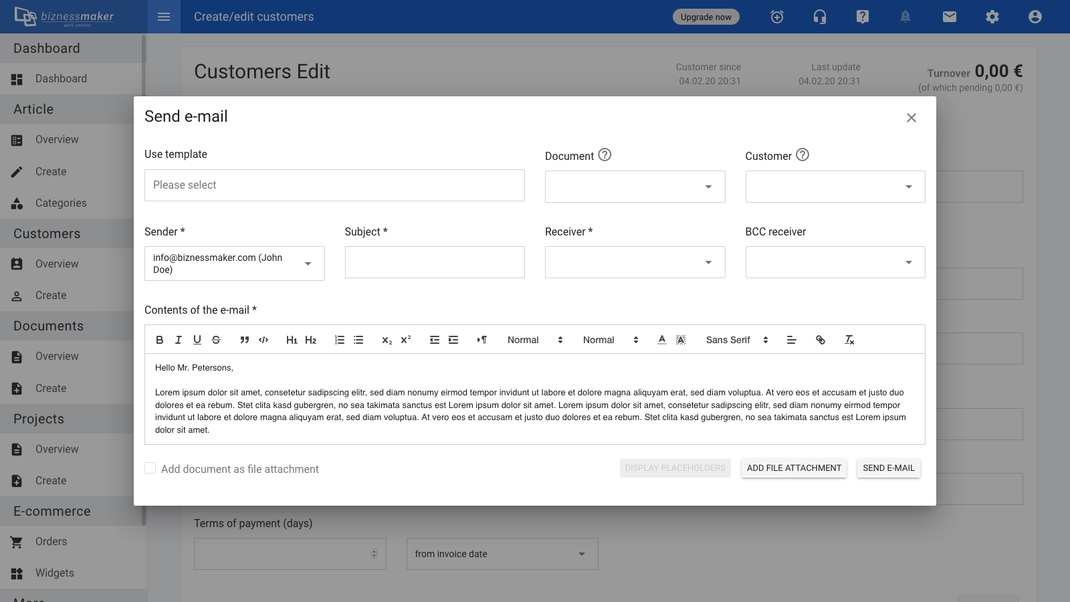Image resolution: width=1070 pixels, height=602 pixels.
Task: Focus the Subject input field
Action: click(x=435, y=262)
